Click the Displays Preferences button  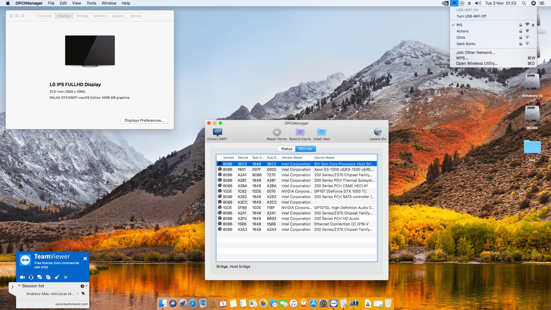pyautogui.click(x=144, y=121)
